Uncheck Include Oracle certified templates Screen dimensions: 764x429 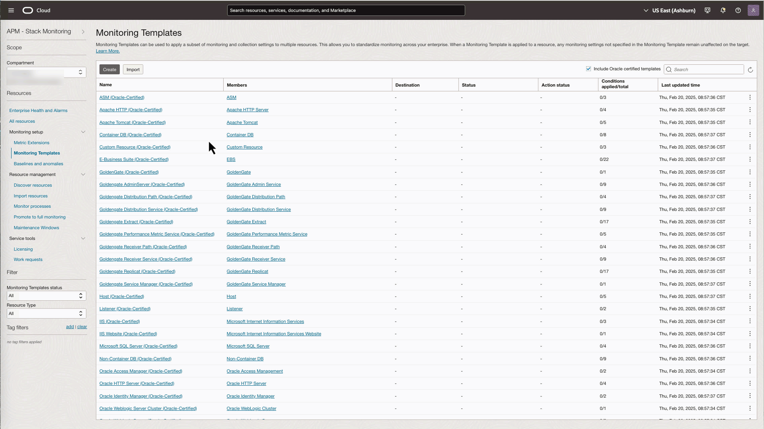[588, 69]
